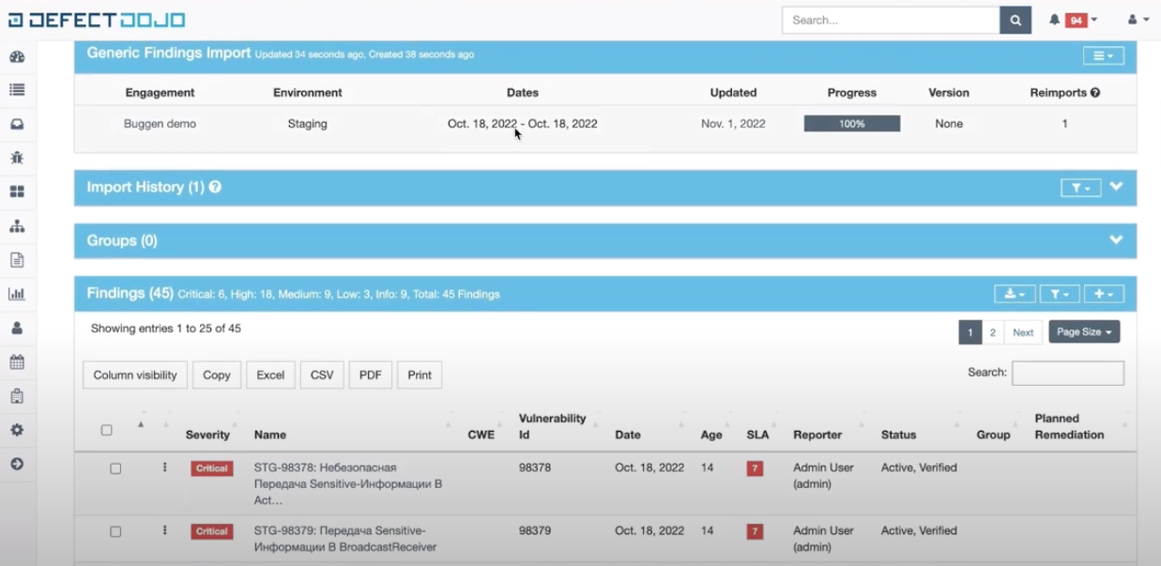Click the magnifier search button in the top bar
This screenshot has height=566, width=1161.
pos(1016,20)
